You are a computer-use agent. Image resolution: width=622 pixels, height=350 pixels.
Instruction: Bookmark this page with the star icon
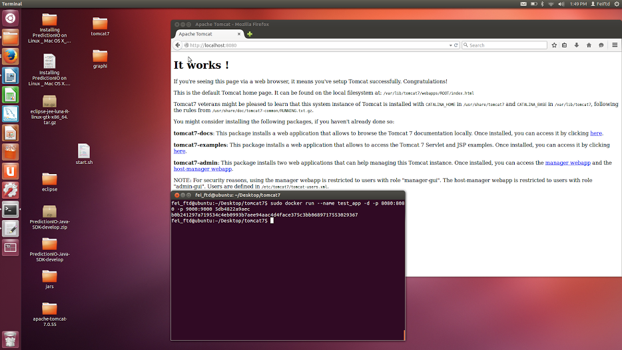click(x=554, y=45)
